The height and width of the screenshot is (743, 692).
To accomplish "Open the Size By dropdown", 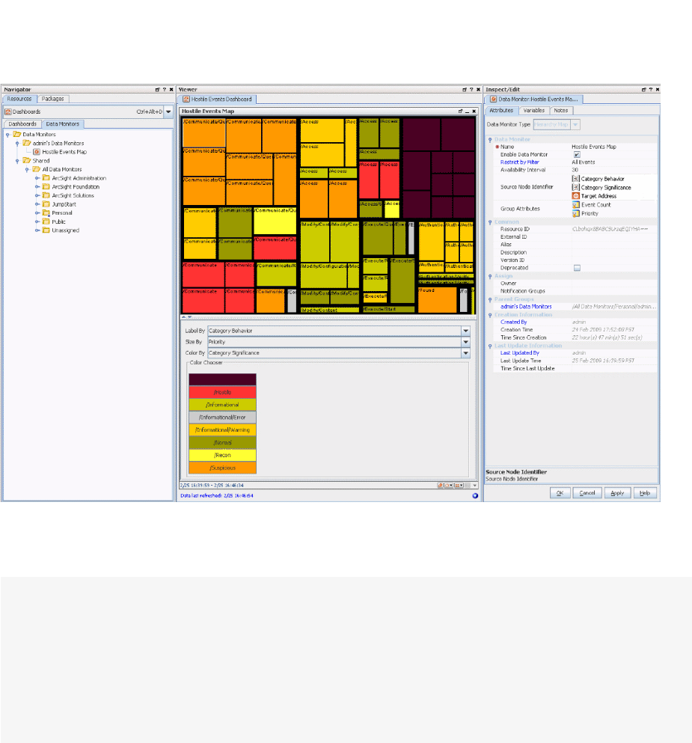I will [x=465, y=342].
